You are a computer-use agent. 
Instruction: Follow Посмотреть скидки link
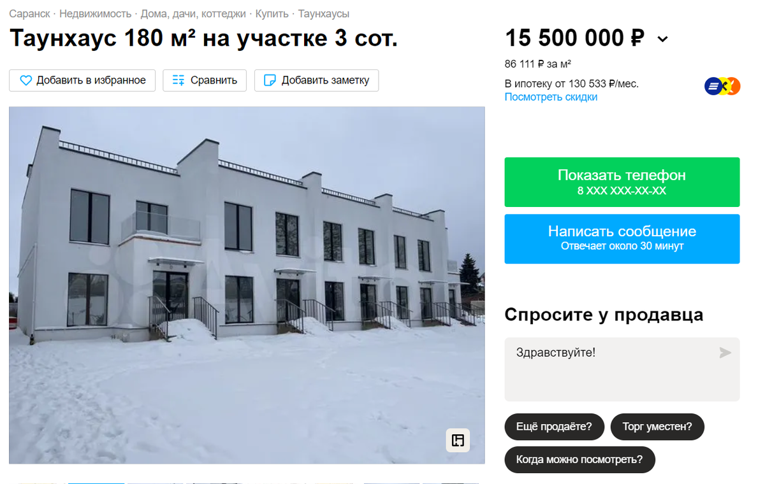(x=551, y=97)
